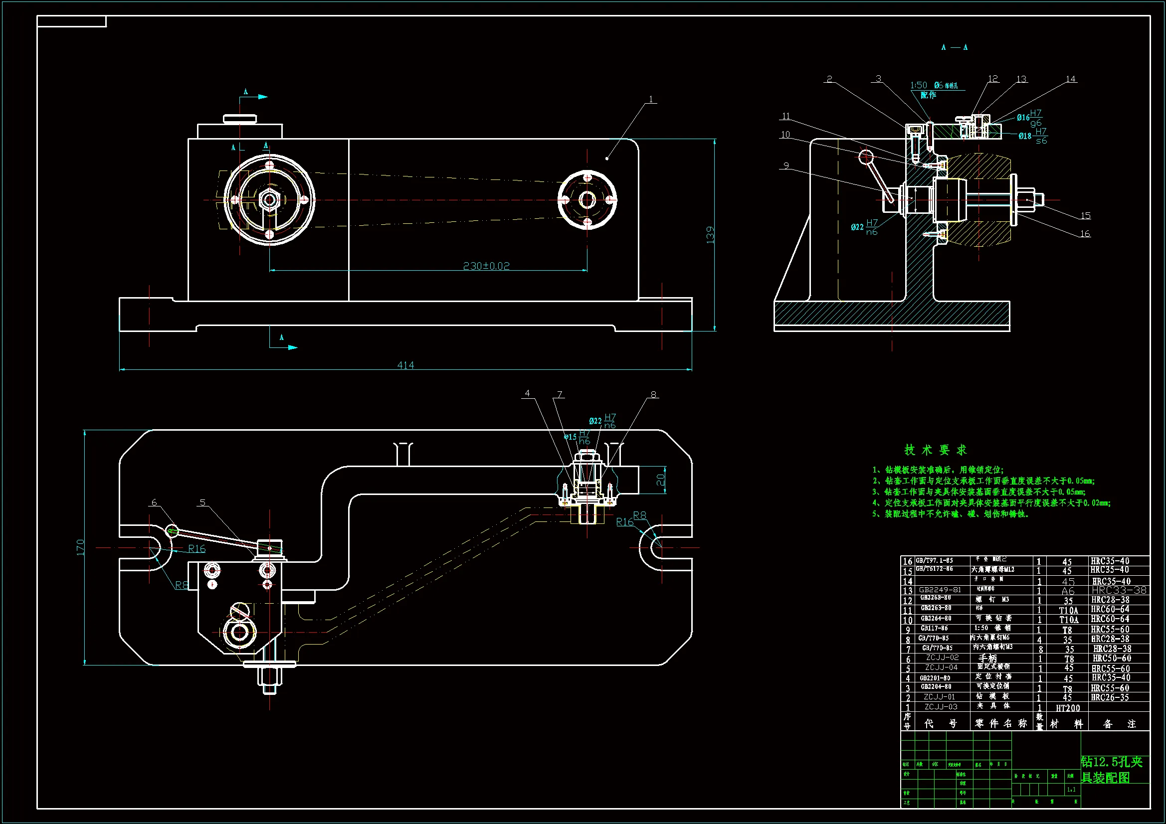Screen dimensions: 1166x824
Task: Click the A—A section view title
Action: point(954,47)
